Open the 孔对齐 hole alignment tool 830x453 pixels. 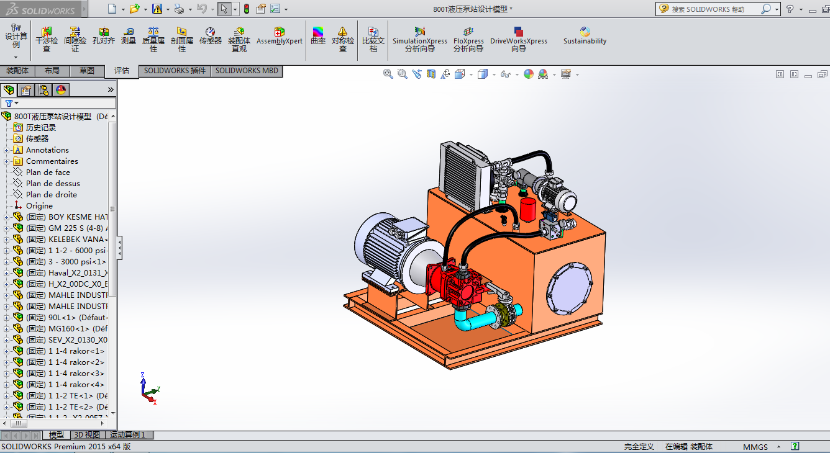coord(104,36)
